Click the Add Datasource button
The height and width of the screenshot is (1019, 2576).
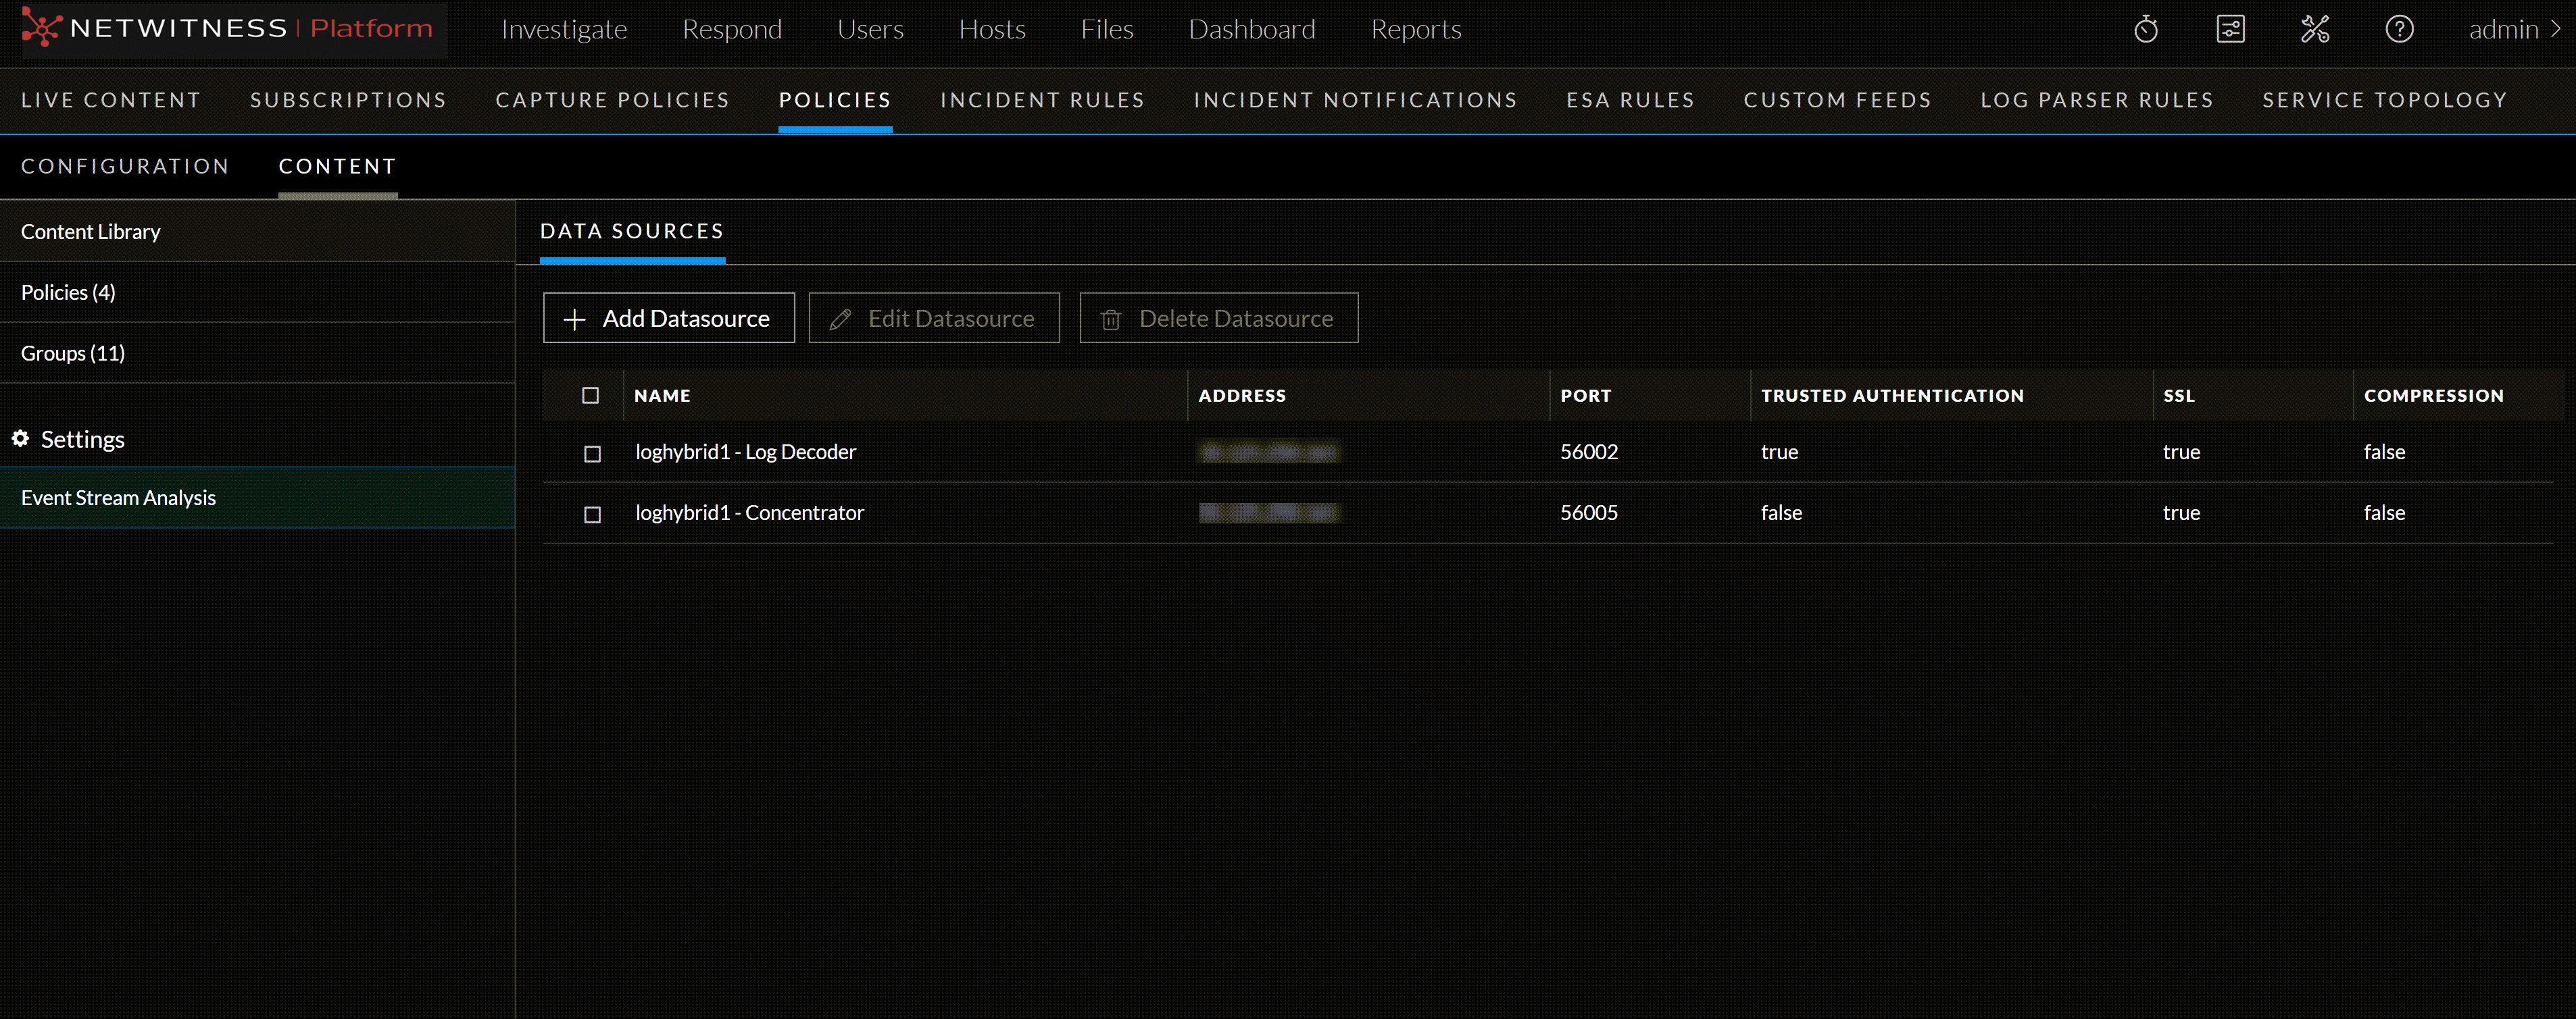click(x=668, y=317)
